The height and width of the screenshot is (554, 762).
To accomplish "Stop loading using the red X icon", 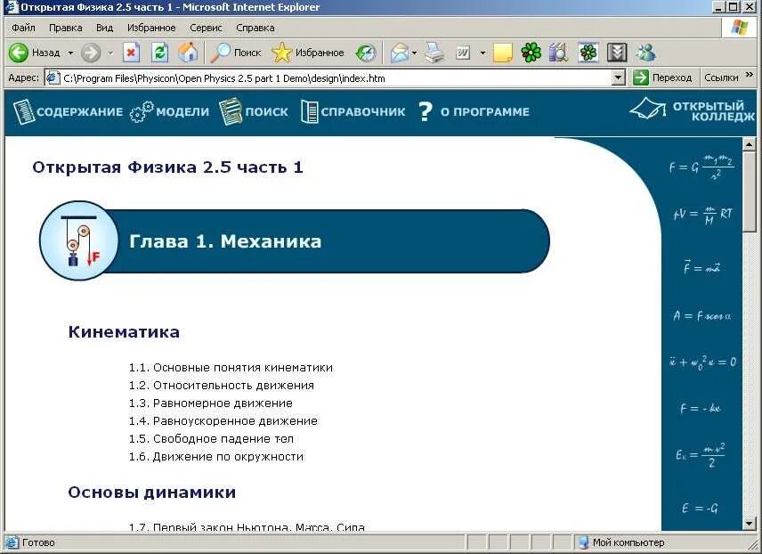I will click(130, 52).
